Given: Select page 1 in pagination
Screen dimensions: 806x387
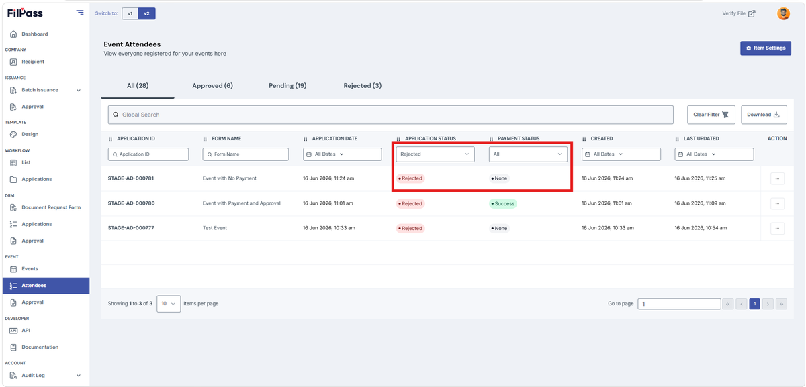Looking at the screenshot, I should pos(754,304).
